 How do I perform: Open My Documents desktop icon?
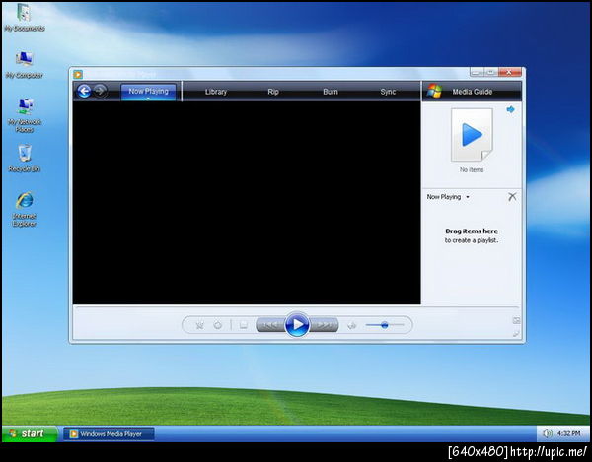tap(24, 18)
